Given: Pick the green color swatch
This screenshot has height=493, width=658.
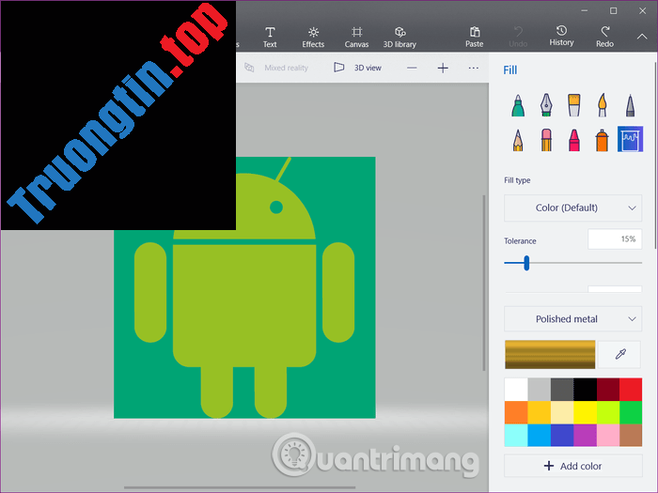Looking at the screenshot, I should tap(631, 412).
